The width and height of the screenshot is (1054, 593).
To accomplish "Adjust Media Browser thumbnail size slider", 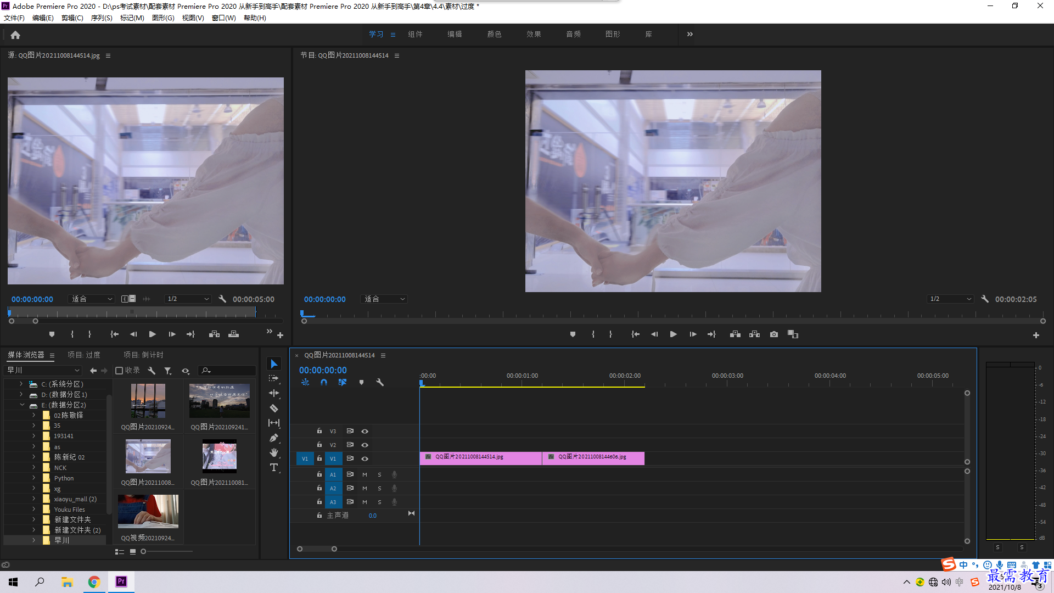I will click(143, 552).
